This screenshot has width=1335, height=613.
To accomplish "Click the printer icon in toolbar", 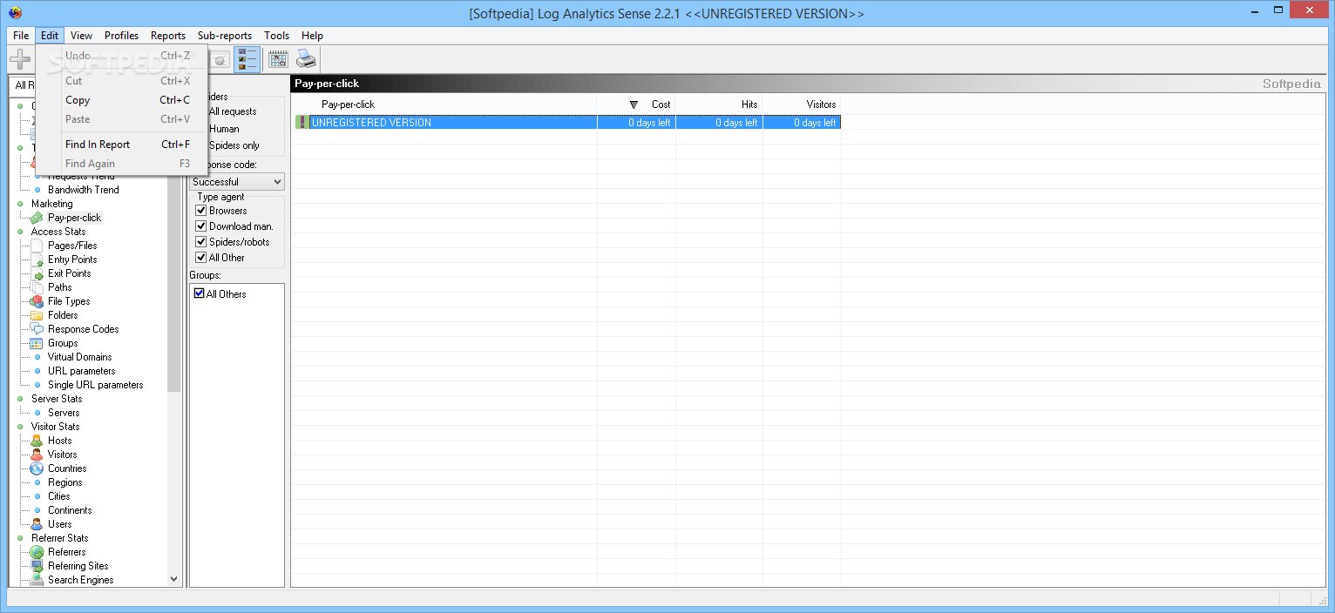I will coord(306,59).
